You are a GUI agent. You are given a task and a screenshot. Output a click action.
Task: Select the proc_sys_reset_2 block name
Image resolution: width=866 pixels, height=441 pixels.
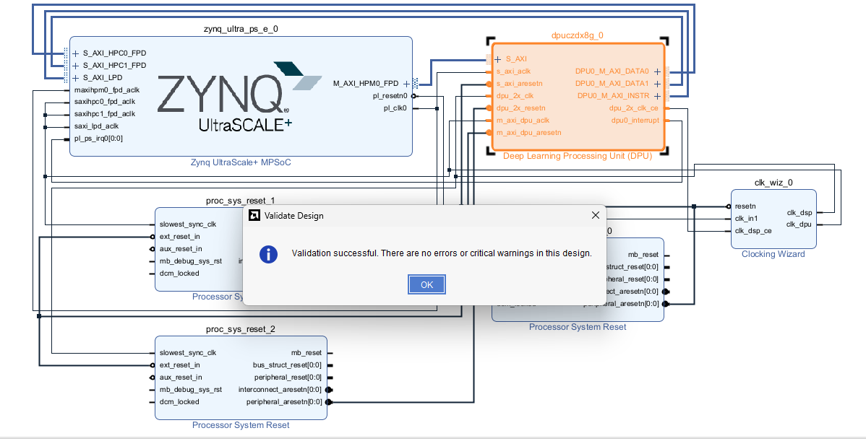point(241,329)
